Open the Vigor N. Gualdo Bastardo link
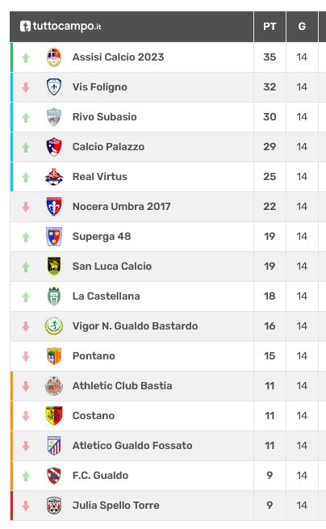This screenshot has height=529, width=326. point(136,326)
